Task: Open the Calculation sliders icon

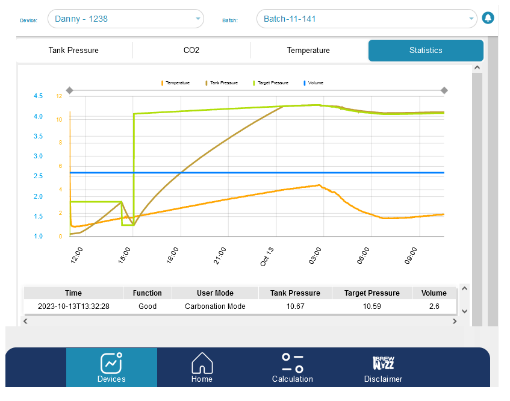Action: 292,363
